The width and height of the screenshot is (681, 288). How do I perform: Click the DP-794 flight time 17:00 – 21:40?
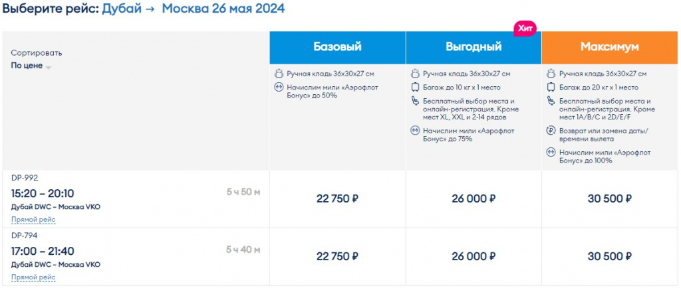point(43,251)
